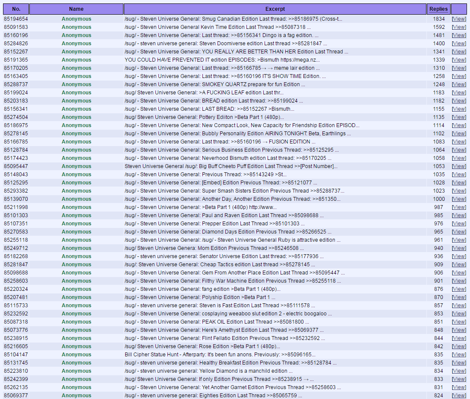
Task: Open View link for thread 85139070
Action: click(459, 199)
